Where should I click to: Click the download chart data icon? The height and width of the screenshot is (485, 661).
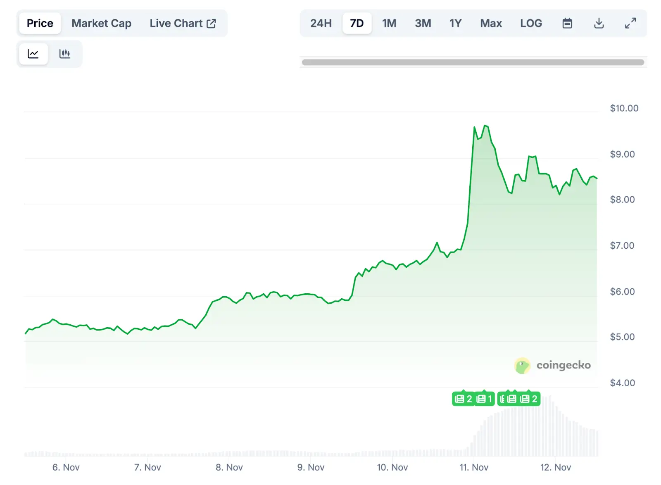pos(599,23)
